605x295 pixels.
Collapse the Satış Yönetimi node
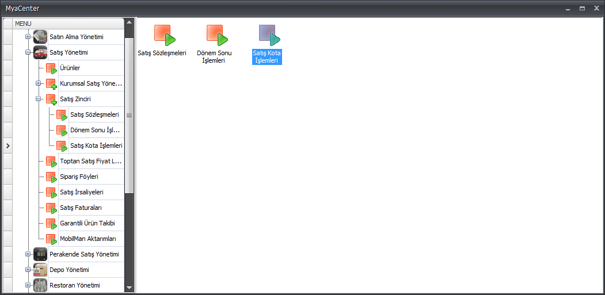(x=28, y=52)
